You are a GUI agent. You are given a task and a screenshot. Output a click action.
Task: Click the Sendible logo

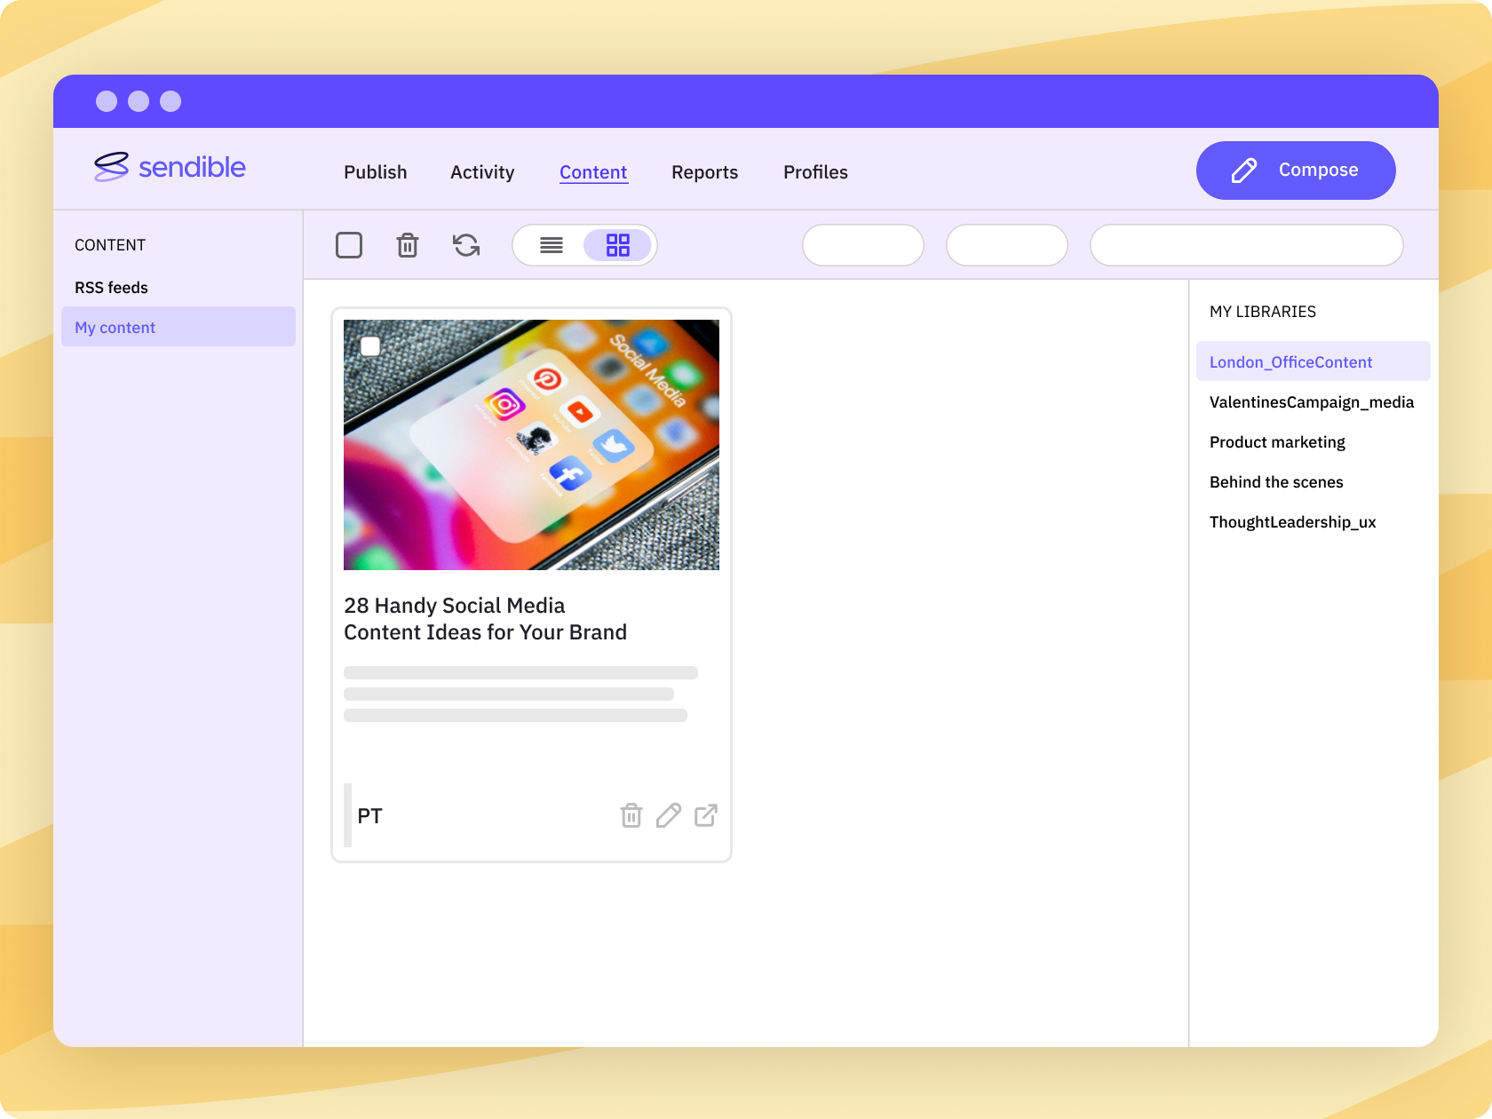coord(171,167)
